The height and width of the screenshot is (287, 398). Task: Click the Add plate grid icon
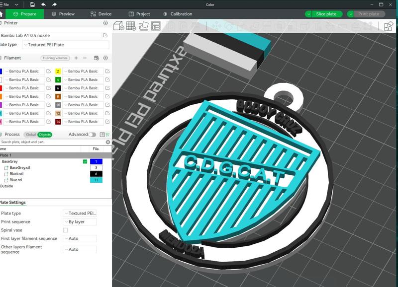(131, 26)
